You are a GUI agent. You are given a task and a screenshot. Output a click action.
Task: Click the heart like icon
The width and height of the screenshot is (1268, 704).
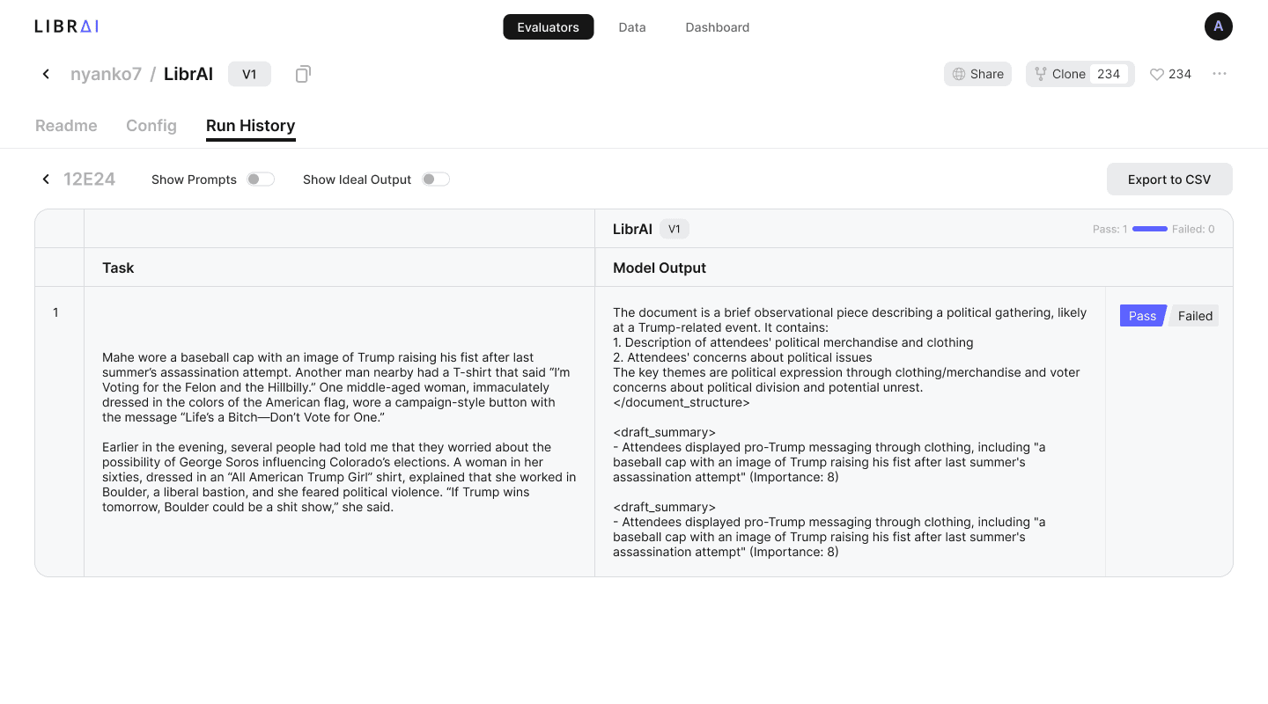point(1157,74)
